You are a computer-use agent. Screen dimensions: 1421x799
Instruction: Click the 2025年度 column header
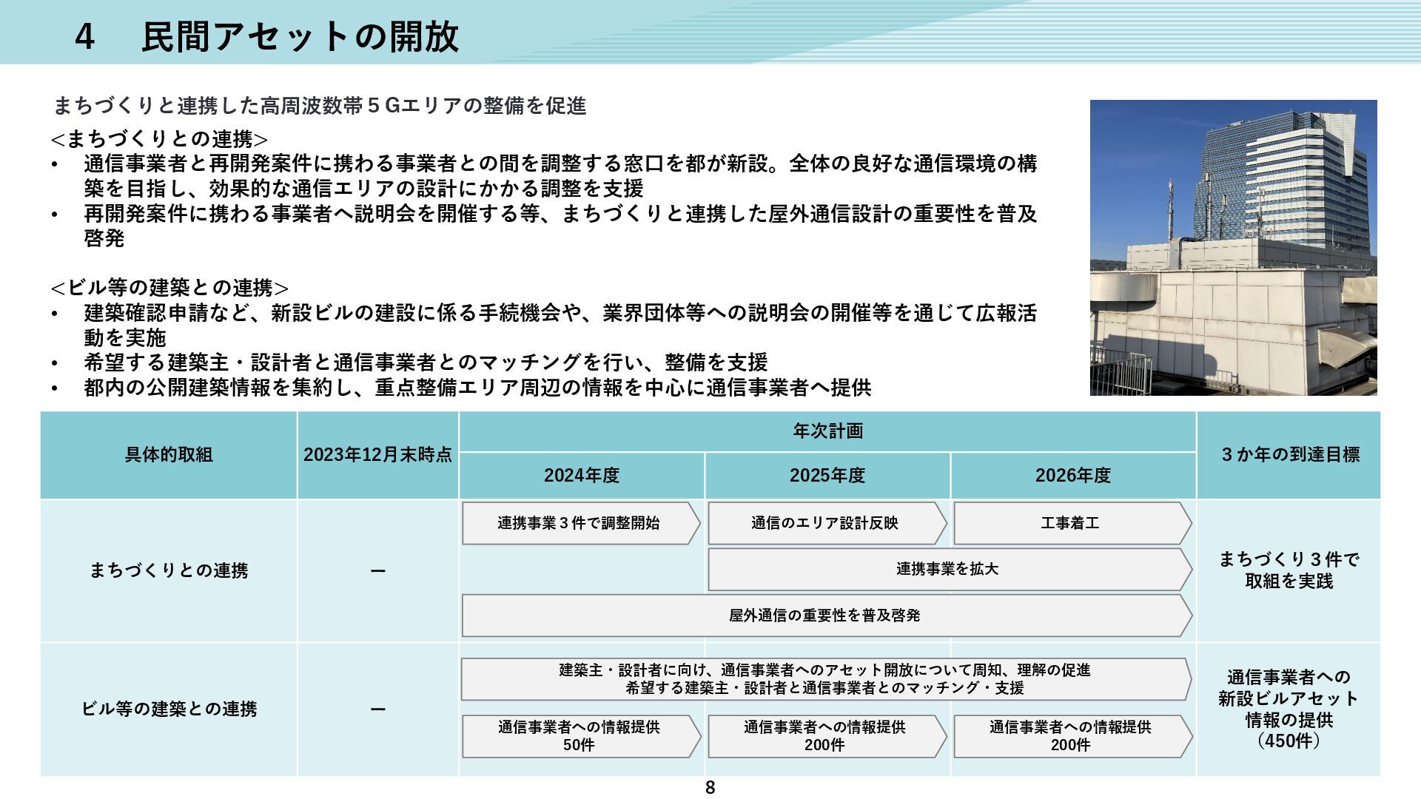(827, 476)
